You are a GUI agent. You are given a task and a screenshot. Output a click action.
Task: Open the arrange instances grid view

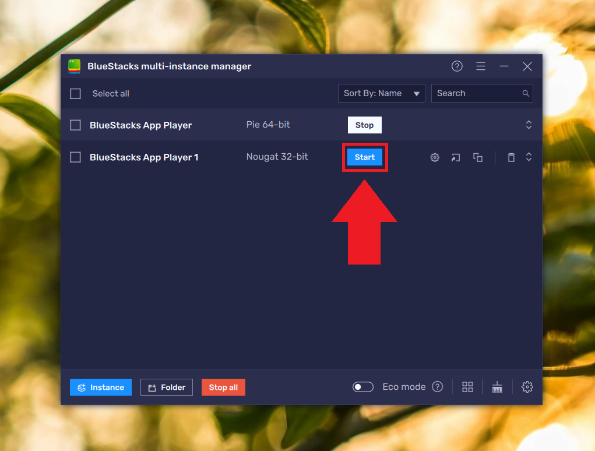(467, 386)
